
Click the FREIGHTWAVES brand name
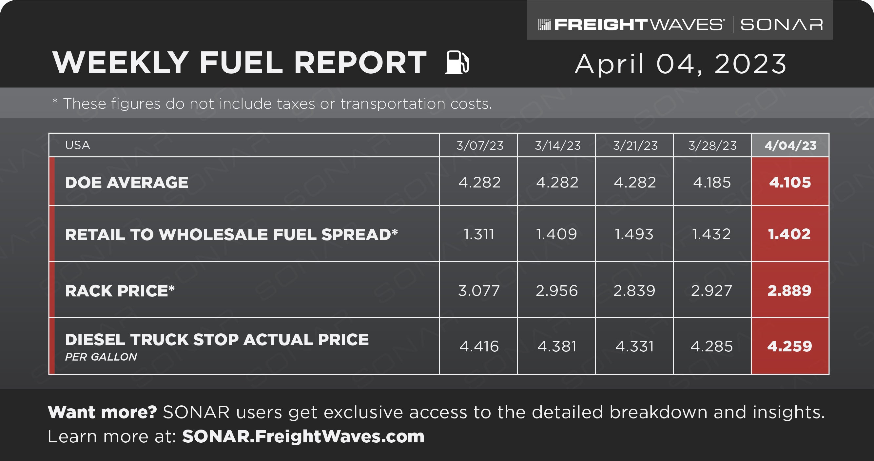pyautogui.click(x=638, y=25)
